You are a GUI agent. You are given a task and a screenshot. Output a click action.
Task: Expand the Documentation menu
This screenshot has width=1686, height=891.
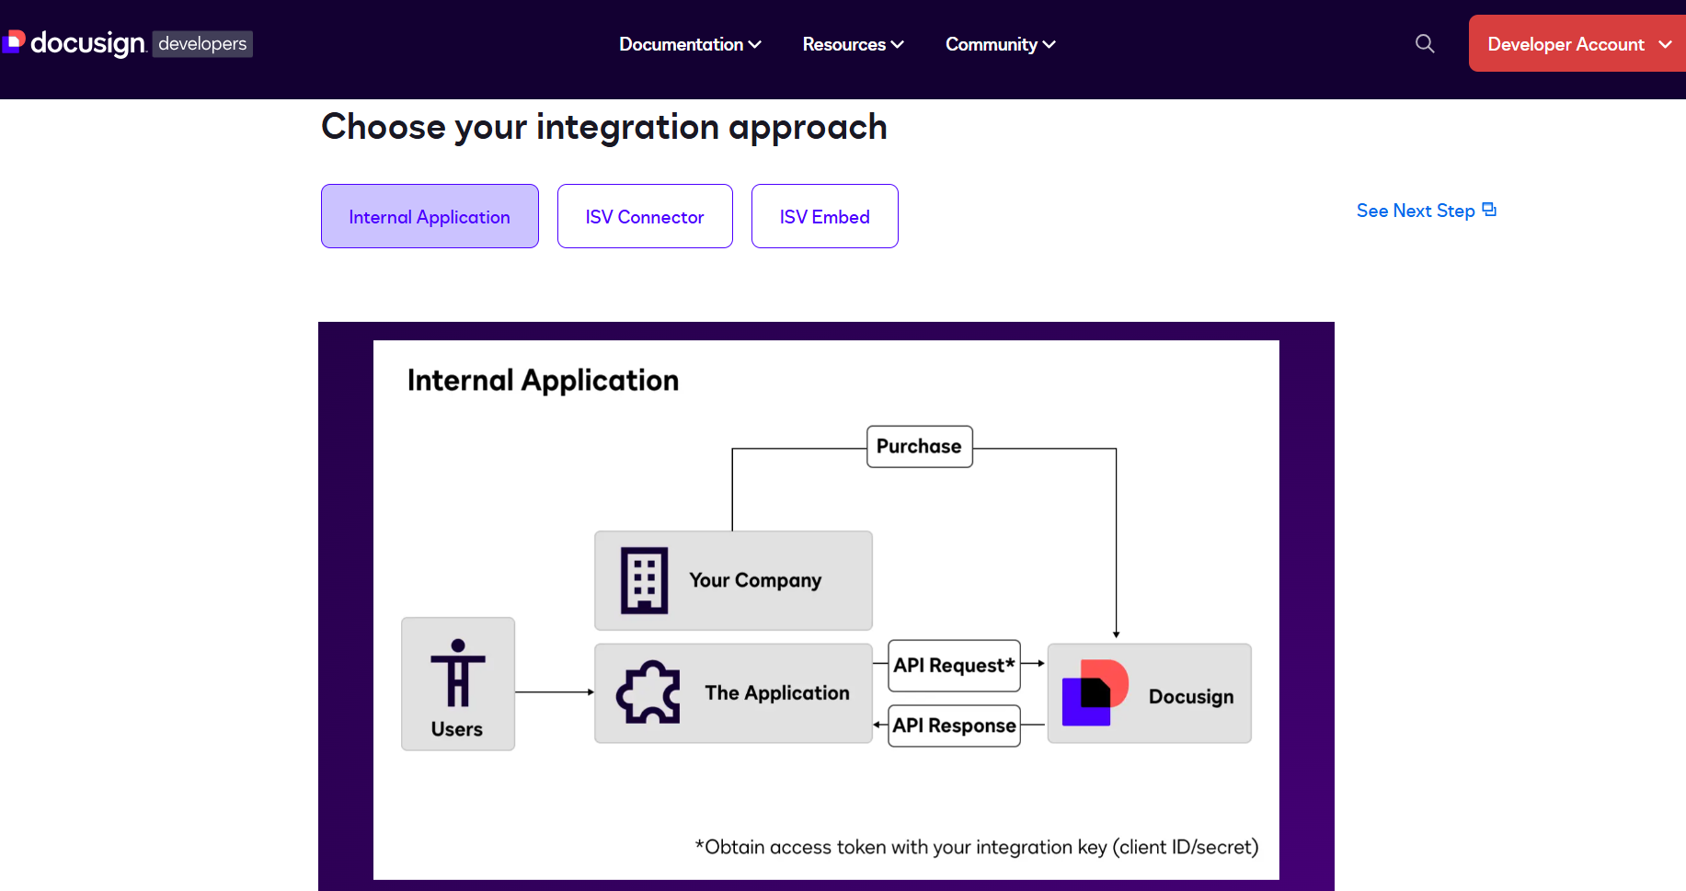[690, 44]
